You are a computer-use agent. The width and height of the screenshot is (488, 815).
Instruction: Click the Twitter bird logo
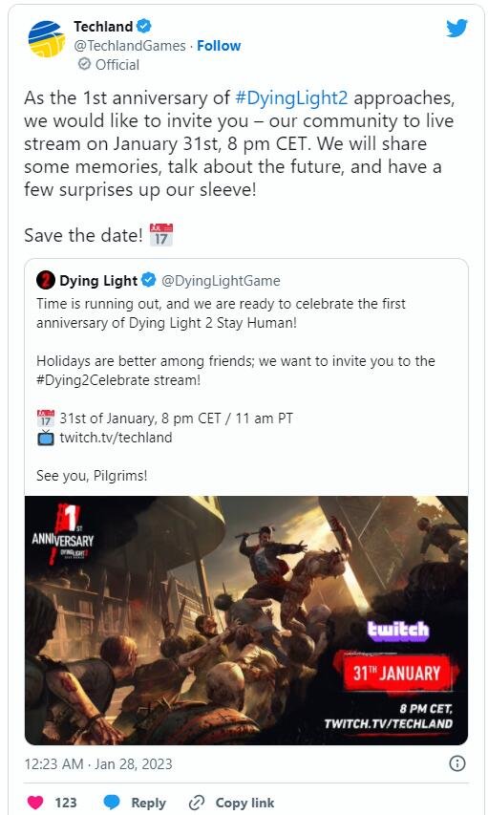pyautogui.click(x=456, y=28)
